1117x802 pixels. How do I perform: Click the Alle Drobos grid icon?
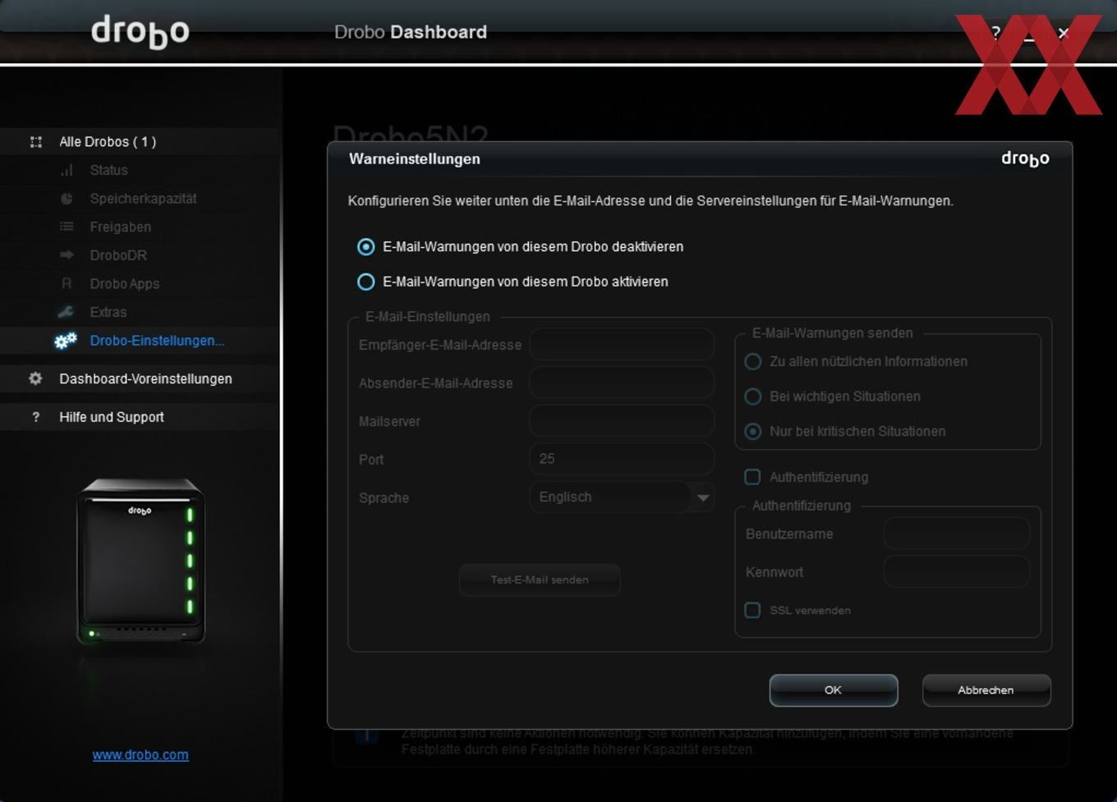pyautogui.click(x=36, y=142)
